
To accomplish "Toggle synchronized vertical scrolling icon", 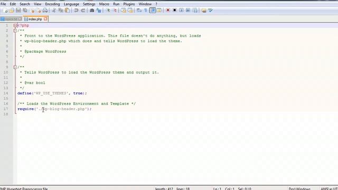I will (x=123, y=11).
